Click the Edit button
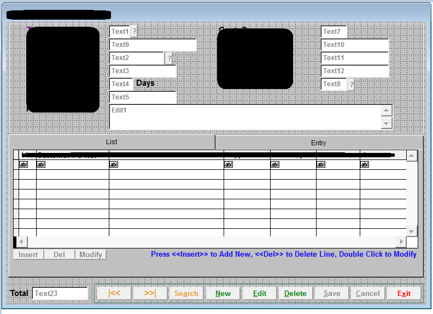 pyautogui.click(x=260, y=293)
